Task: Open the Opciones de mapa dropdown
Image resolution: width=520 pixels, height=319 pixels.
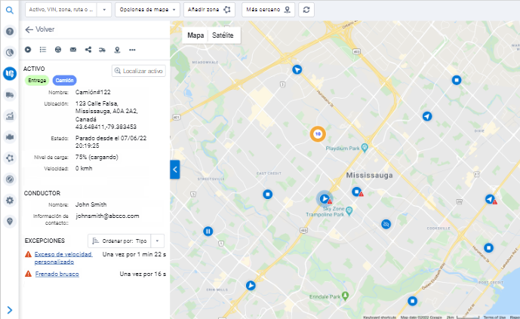Action: coord(147,10)
